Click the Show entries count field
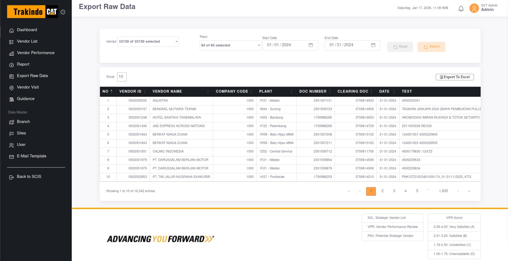The image size is (508, 261). click(x=122, y=77)
